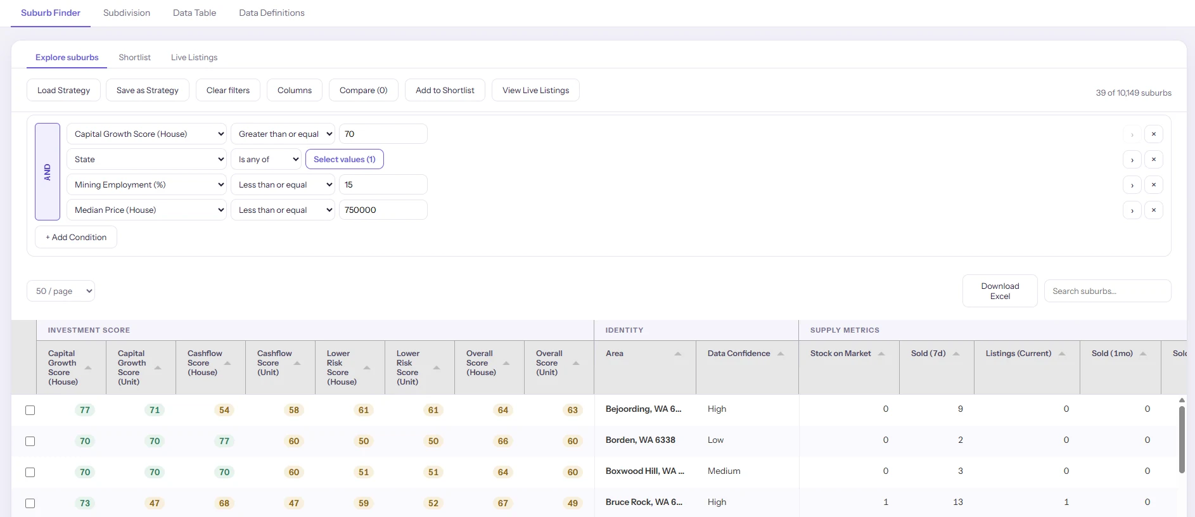
Task: Download results as Excel
Action: click(1000, 291)
